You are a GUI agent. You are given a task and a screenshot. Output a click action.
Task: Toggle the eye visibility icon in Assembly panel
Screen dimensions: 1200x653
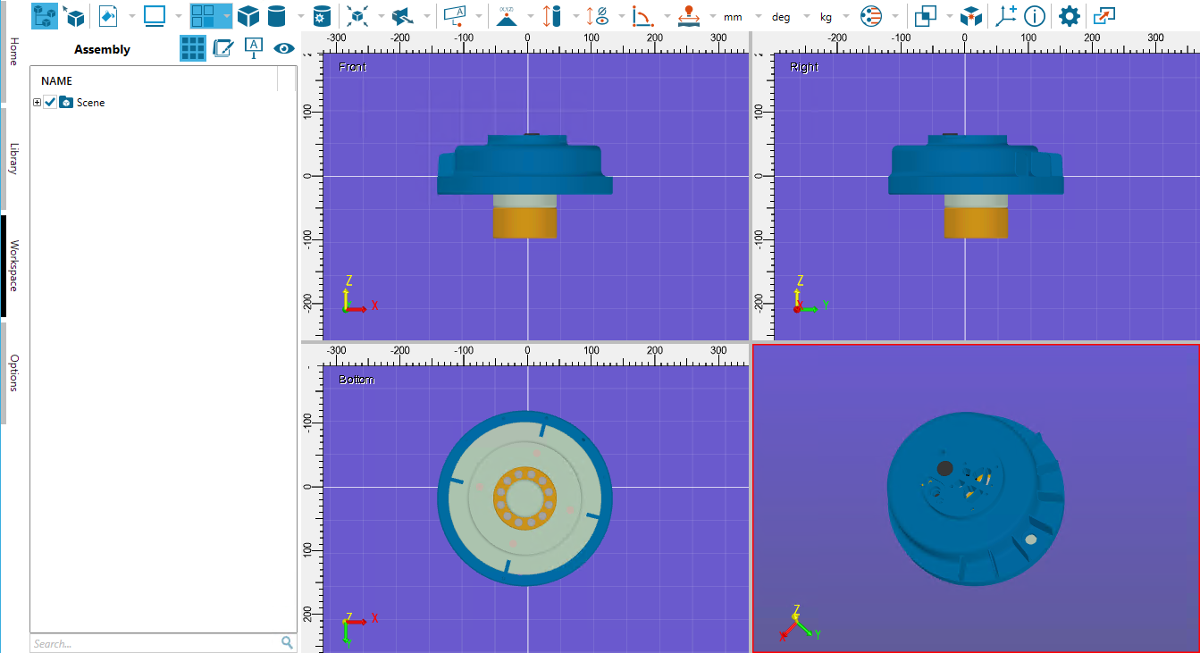284,49
